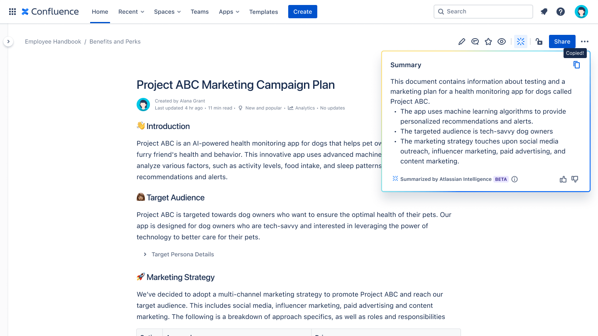Image resolution: width=598 pixels, height=336 pixels.
Task: Click the pencil icon to edit the page
Action: tap(462, 41)
